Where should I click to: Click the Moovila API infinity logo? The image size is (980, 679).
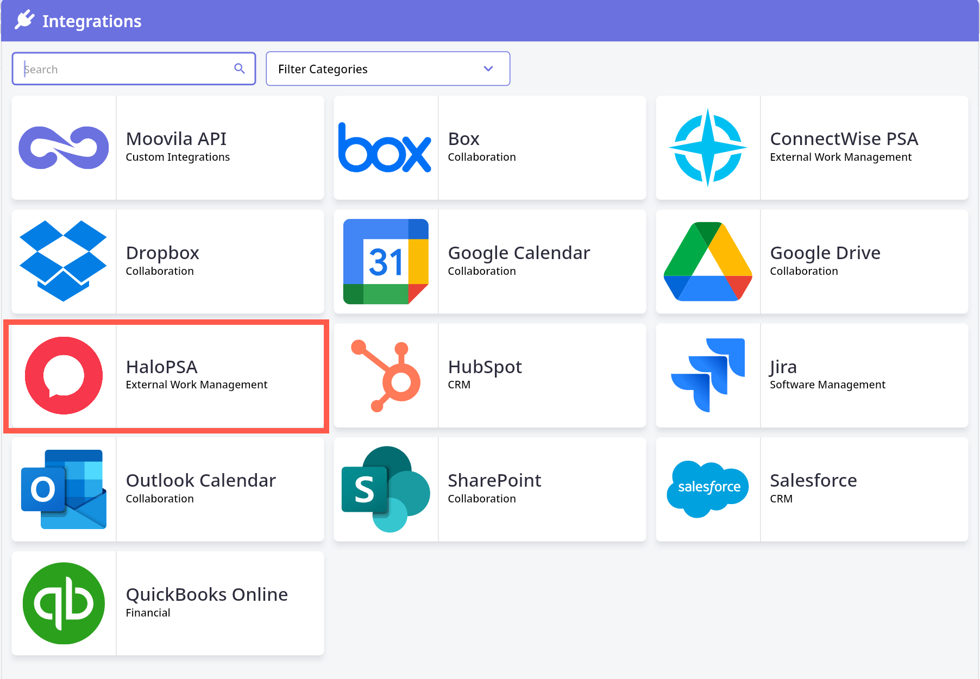point(64,148)
